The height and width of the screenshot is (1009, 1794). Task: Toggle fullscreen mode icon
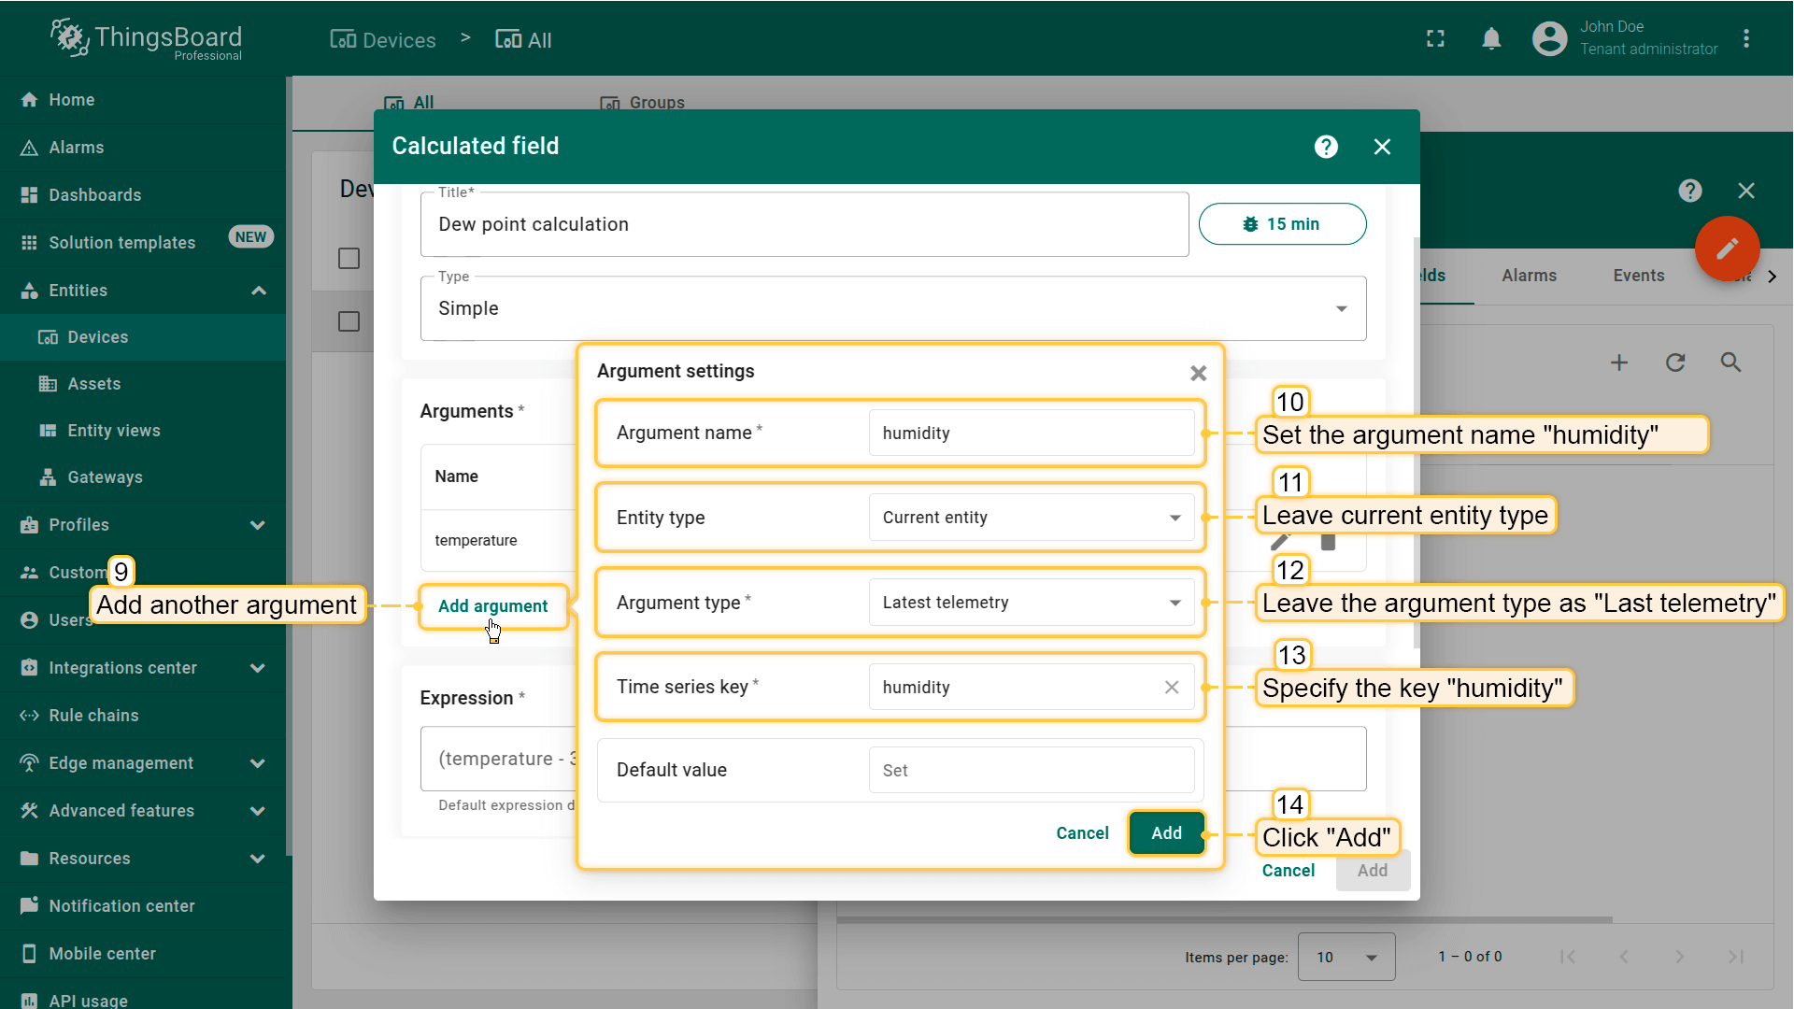click(x=1435, y=39)
